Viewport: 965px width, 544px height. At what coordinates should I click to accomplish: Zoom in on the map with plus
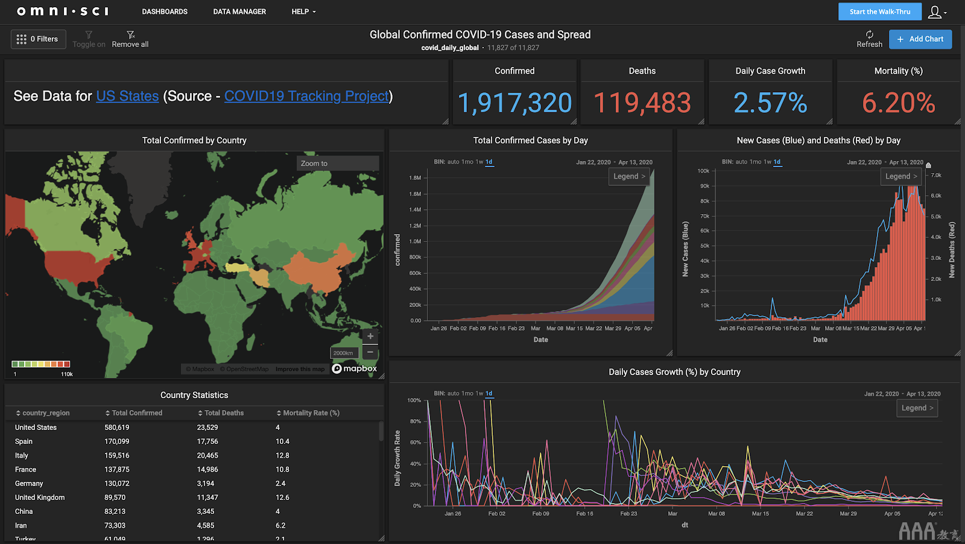coord(370,336)
